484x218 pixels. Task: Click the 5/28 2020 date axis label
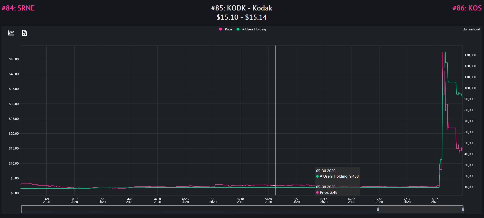(x=268, y=201)
